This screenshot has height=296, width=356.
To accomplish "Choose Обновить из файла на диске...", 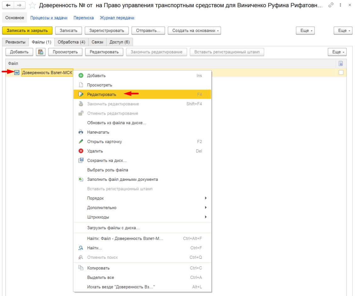I will [142, 123].
